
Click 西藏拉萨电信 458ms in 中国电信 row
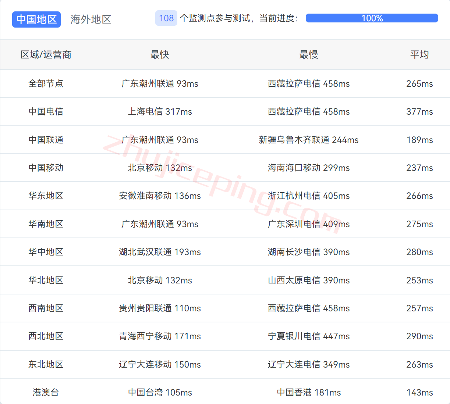coord(309,111)
